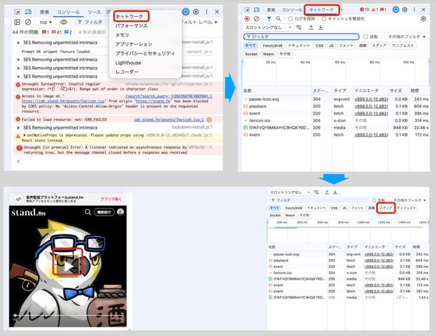
Task: Click the audio progress slider under owl
Action: [68, 315]
